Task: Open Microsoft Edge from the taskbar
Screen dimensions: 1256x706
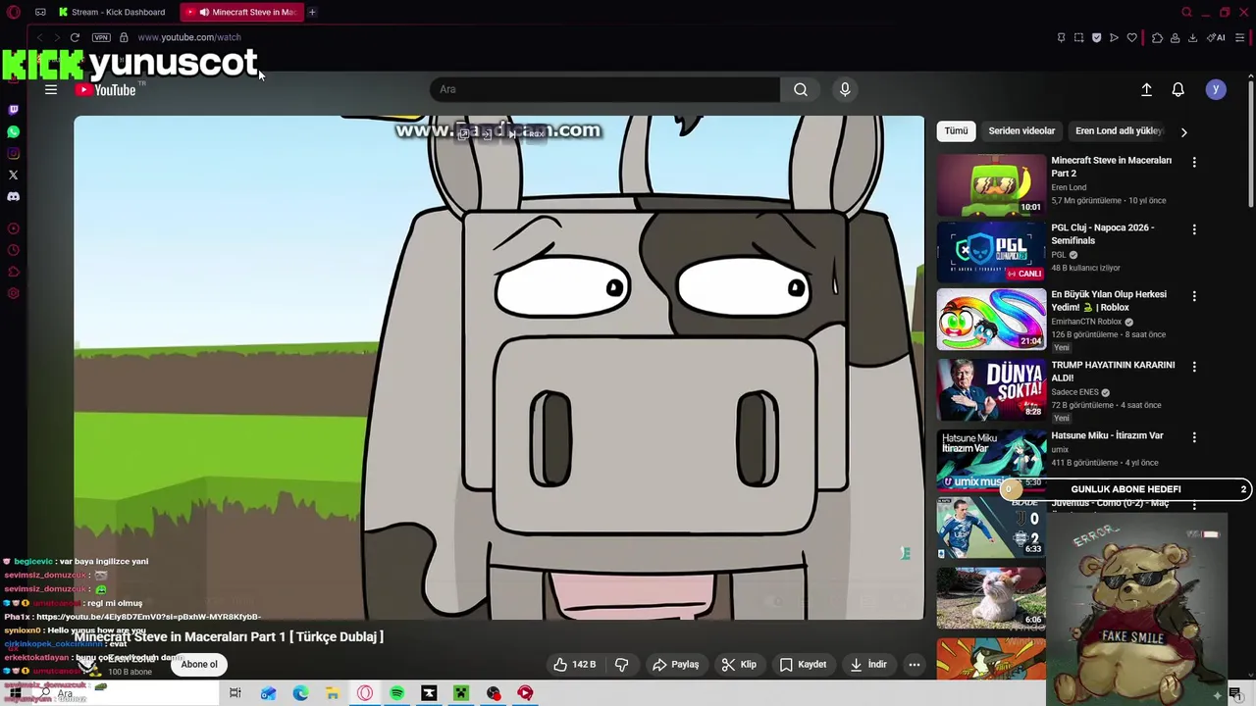Action: [x=300, y=693]
